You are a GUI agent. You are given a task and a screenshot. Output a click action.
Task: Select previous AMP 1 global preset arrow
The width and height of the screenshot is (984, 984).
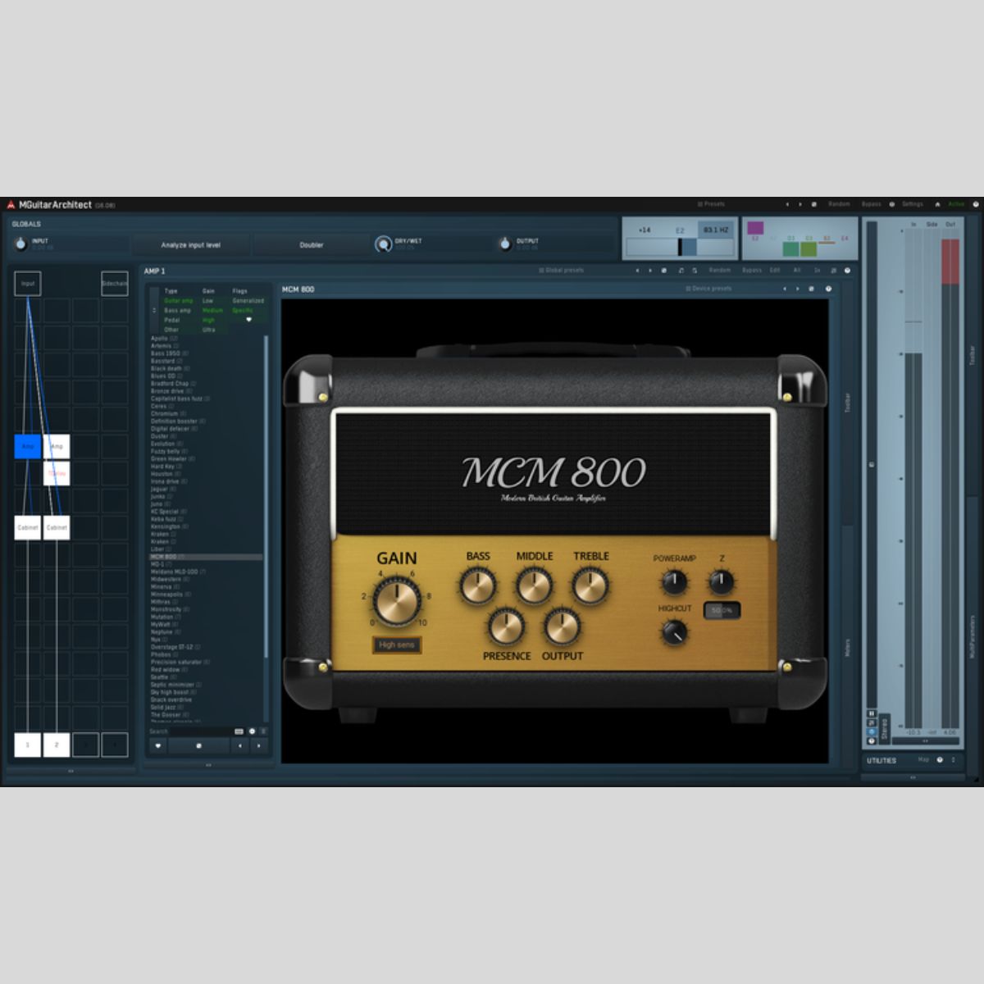(x=637, y=270)
